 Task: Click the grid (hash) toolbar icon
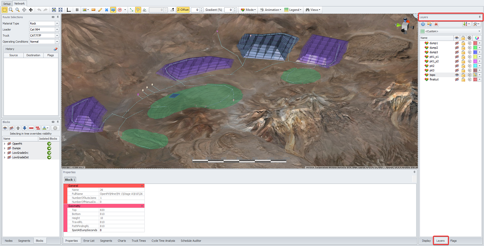[77, 10]
